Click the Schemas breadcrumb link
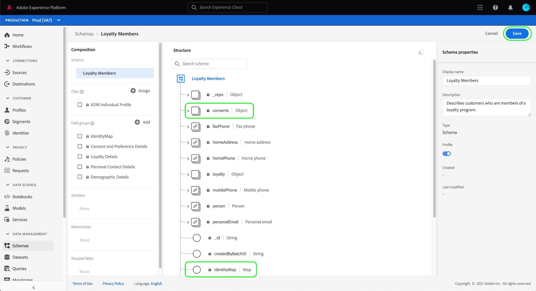Screen dimensions: 536x291 coord(84,34)
